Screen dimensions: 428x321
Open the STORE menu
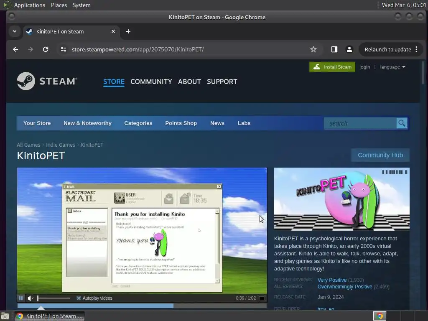pyautogui.click(x=114, y=82)
